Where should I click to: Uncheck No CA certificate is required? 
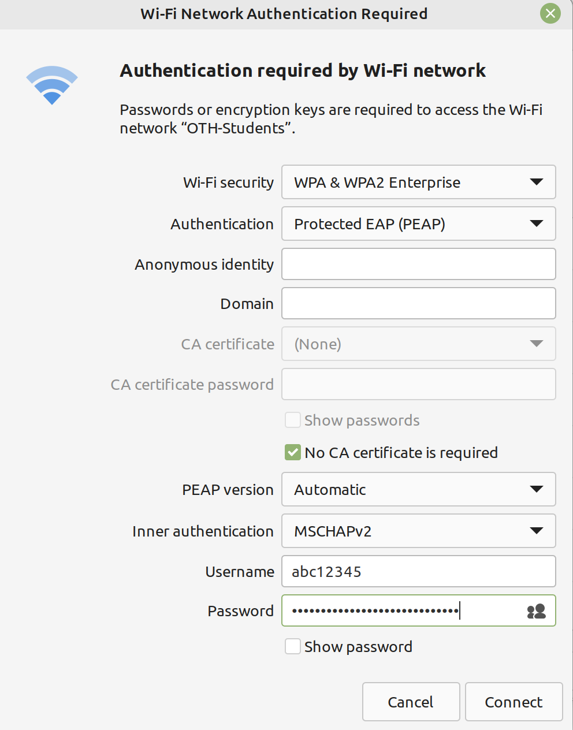click(x=293, y=453)
